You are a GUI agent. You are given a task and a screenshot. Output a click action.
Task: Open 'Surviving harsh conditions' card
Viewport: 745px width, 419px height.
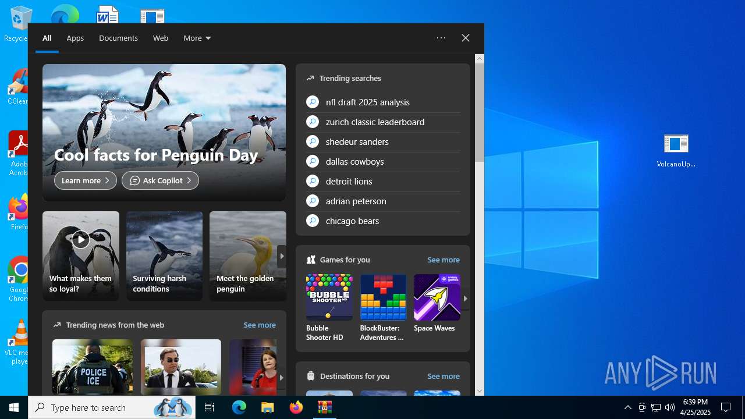tap(165, 256)
